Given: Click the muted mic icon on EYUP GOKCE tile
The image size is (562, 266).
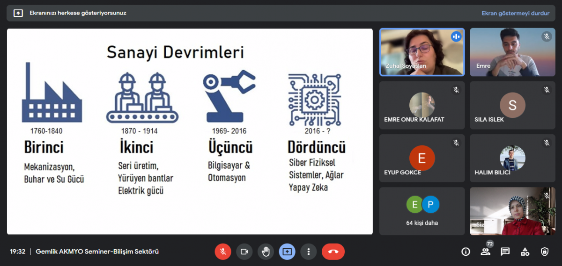Looking at the screenshot, I should pyautogui.click(x=456, y=143).
